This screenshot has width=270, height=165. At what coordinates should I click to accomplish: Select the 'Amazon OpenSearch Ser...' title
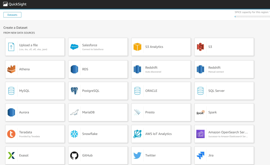(228, 132)
